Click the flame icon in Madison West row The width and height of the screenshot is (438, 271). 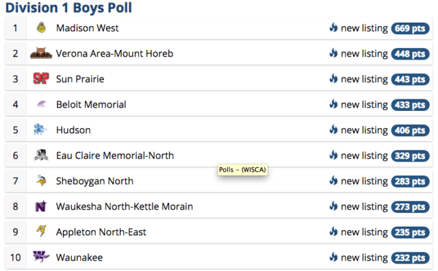[x=333, y=27]
